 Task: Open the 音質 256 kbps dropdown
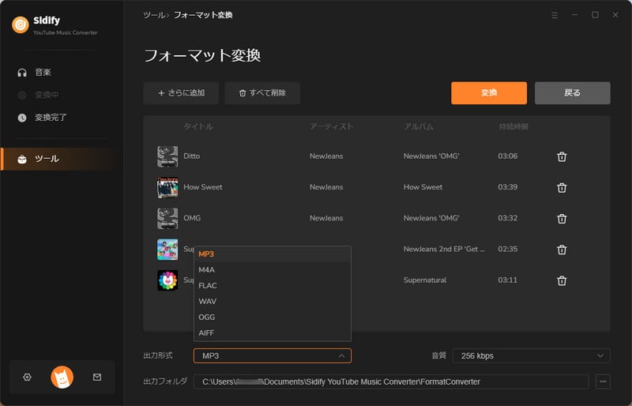coord(531,355)
